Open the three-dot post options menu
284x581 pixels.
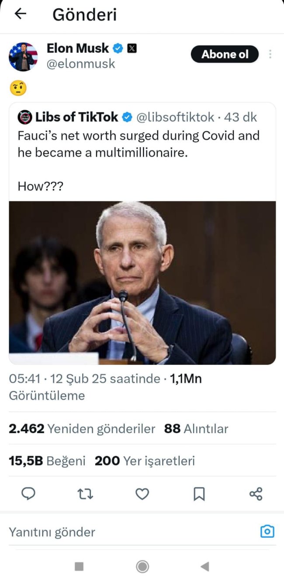tap(270, 54)
